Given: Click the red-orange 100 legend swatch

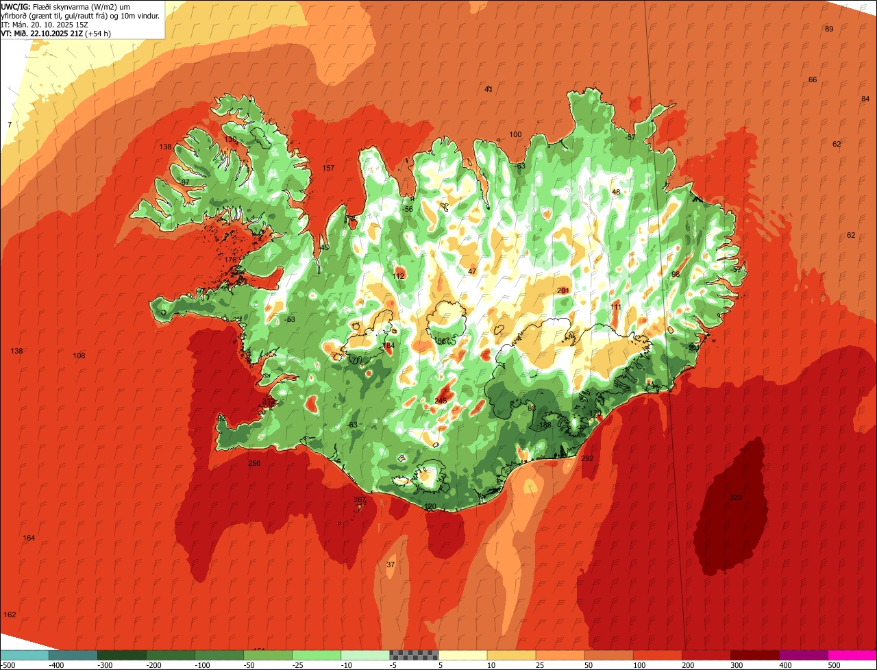Looking at the screenshot, I should click(656, 655).
